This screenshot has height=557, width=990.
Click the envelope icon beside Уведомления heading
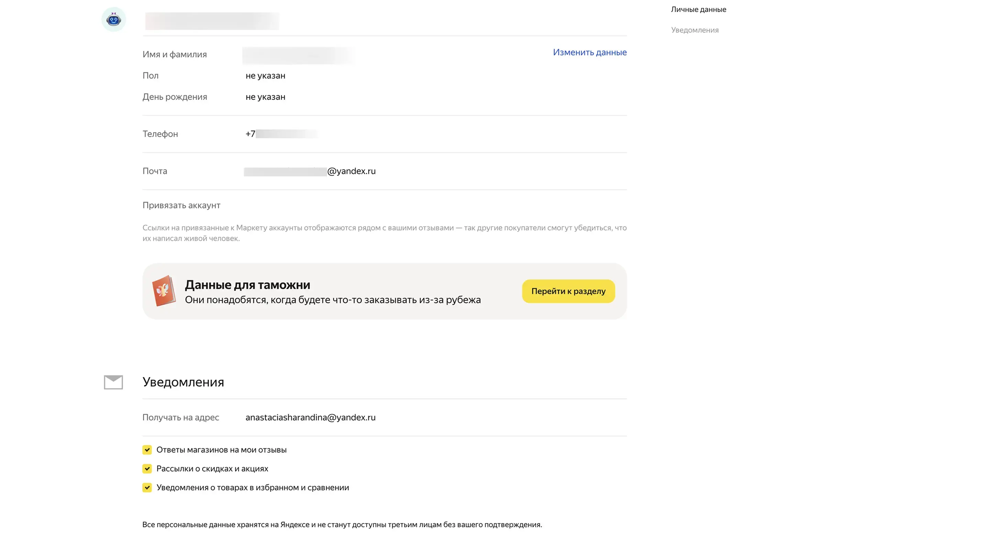113,382
